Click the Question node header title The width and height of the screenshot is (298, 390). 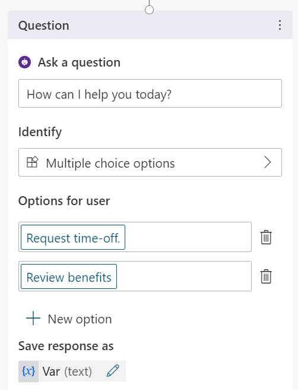pos(44,26)
